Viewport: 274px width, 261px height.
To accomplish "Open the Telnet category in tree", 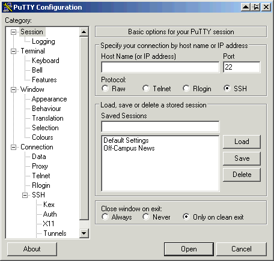I will pyautogui.click(x=41, y=176).
